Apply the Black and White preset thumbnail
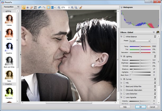 click(9, 61)
